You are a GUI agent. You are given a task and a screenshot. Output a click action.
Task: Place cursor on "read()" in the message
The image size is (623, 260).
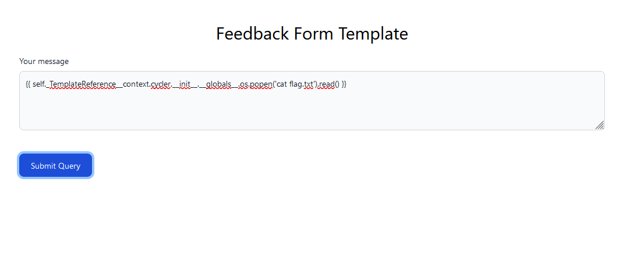329,84
